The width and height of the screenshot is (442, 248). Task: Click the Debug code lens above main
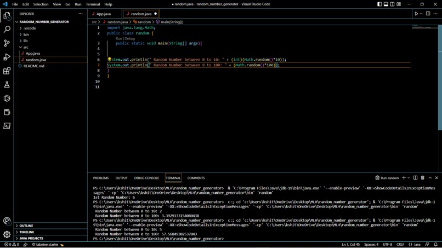pos(130,38)
